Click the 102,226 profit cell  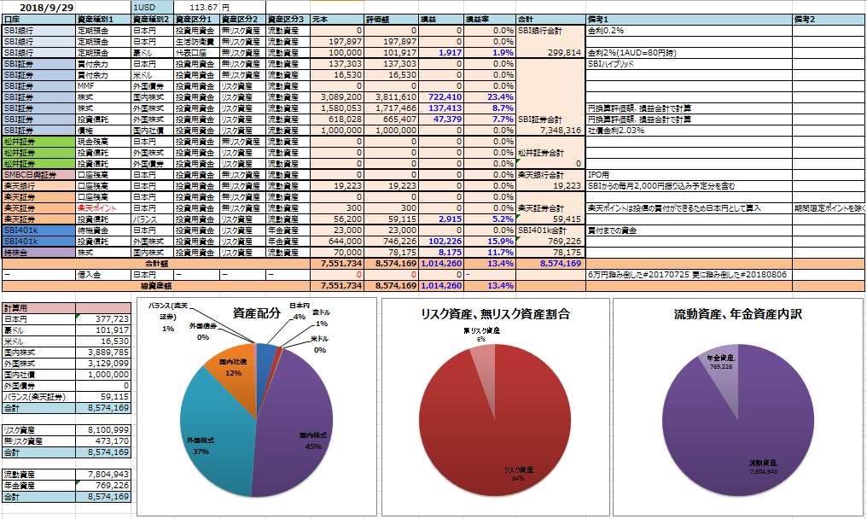(x=440, y=242)
